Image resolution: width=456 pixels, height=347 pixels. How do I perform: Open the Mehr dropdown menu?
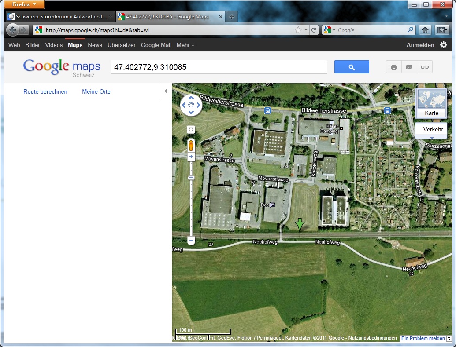[x=185, y=45]
